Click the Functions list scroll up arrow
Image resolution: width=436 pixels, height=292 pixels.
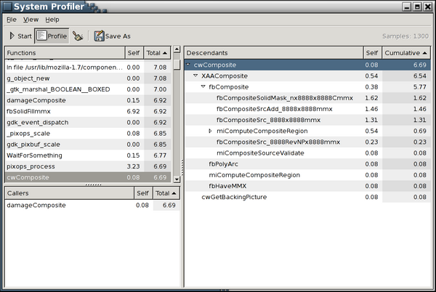[x=177, y=53]
